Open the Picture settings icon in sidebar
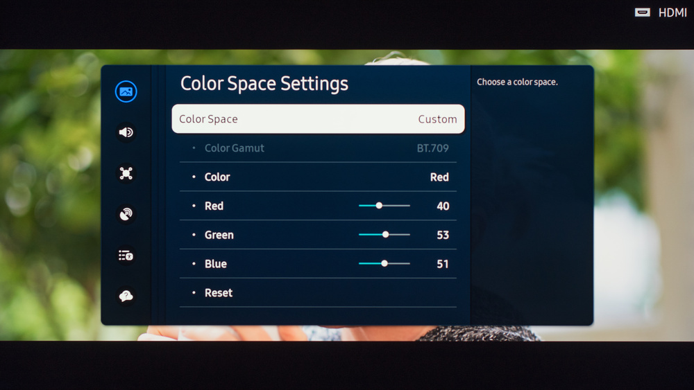The width and height of the screenshot is (694, 390). [126, 91]
